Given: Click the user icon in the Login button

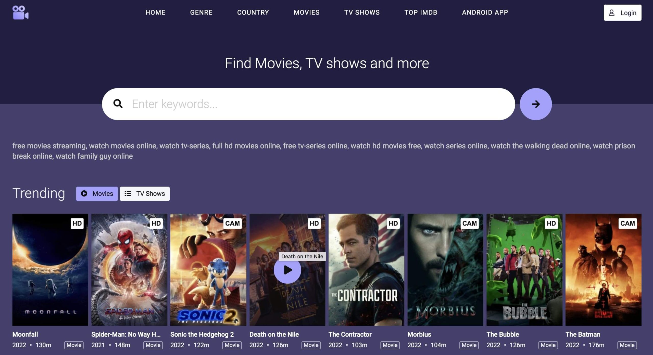Looking at the screenshot, I should tap(612, 12).
